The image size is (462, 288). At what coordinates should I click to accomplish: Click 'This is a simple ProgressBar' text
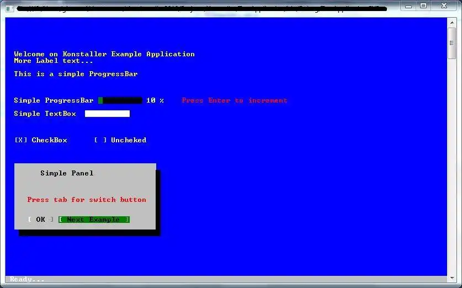[76, 73]
